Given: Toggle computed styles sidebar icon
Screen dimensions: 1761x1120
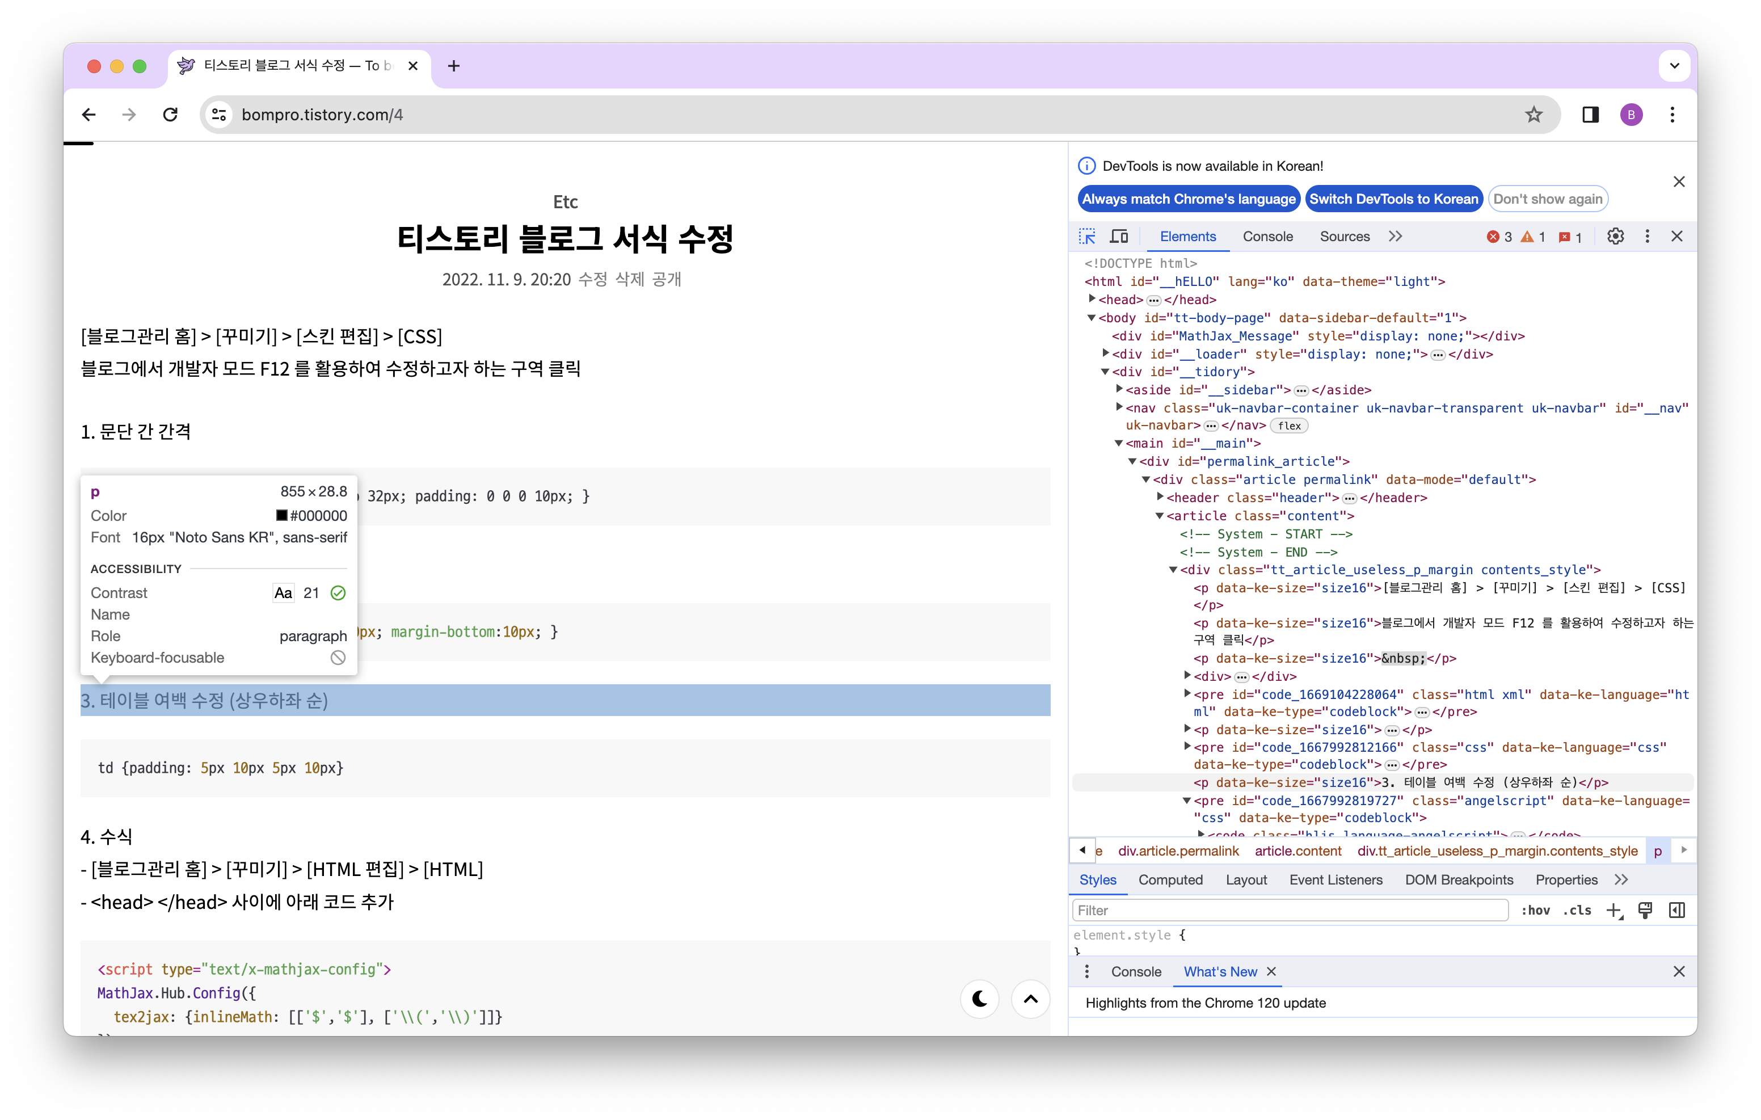Looking at the screenshot, I should [1677, 910].
